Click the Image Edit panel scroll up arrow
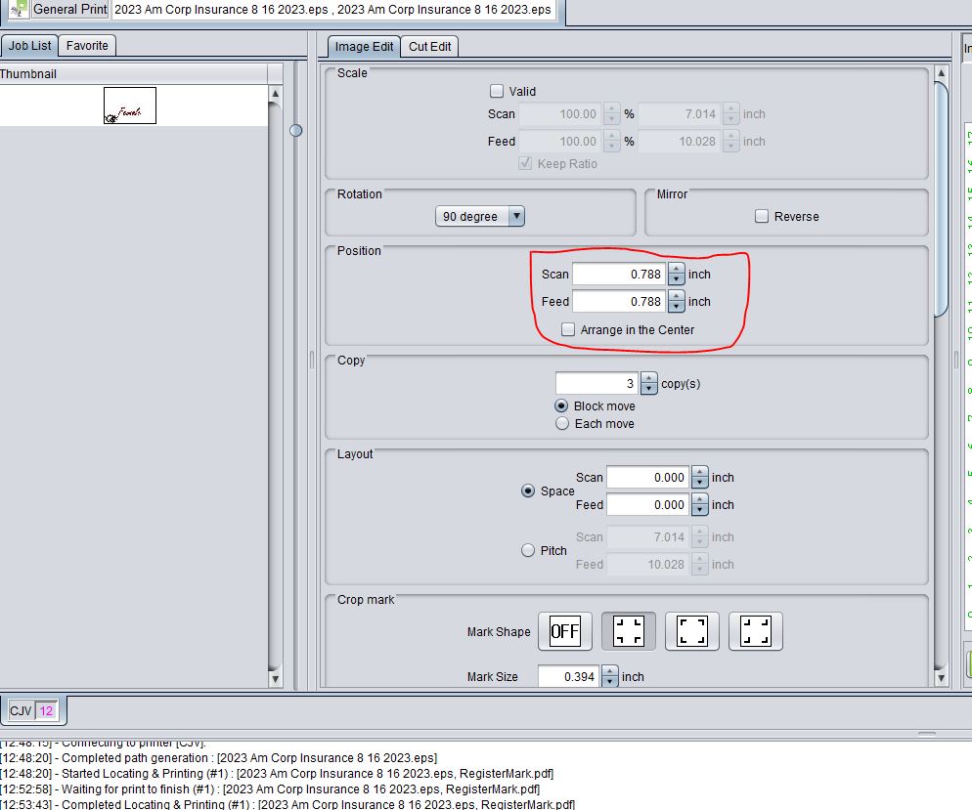 click(x=941, y=73)
